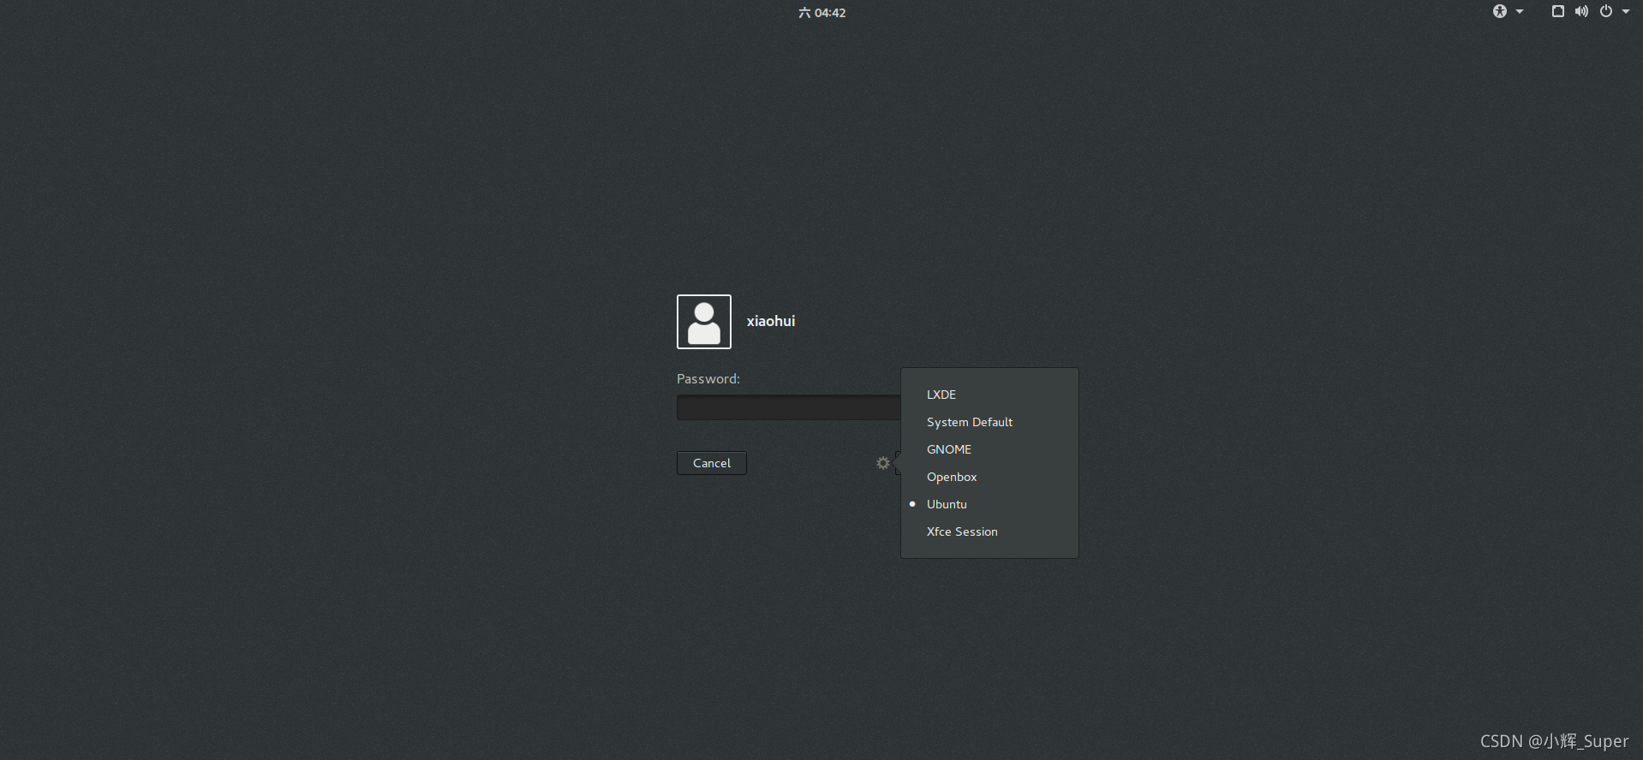The width and height of the screenshot is (1643, 760).
Task: Focus the Password input field
Action: click(788, 407)
